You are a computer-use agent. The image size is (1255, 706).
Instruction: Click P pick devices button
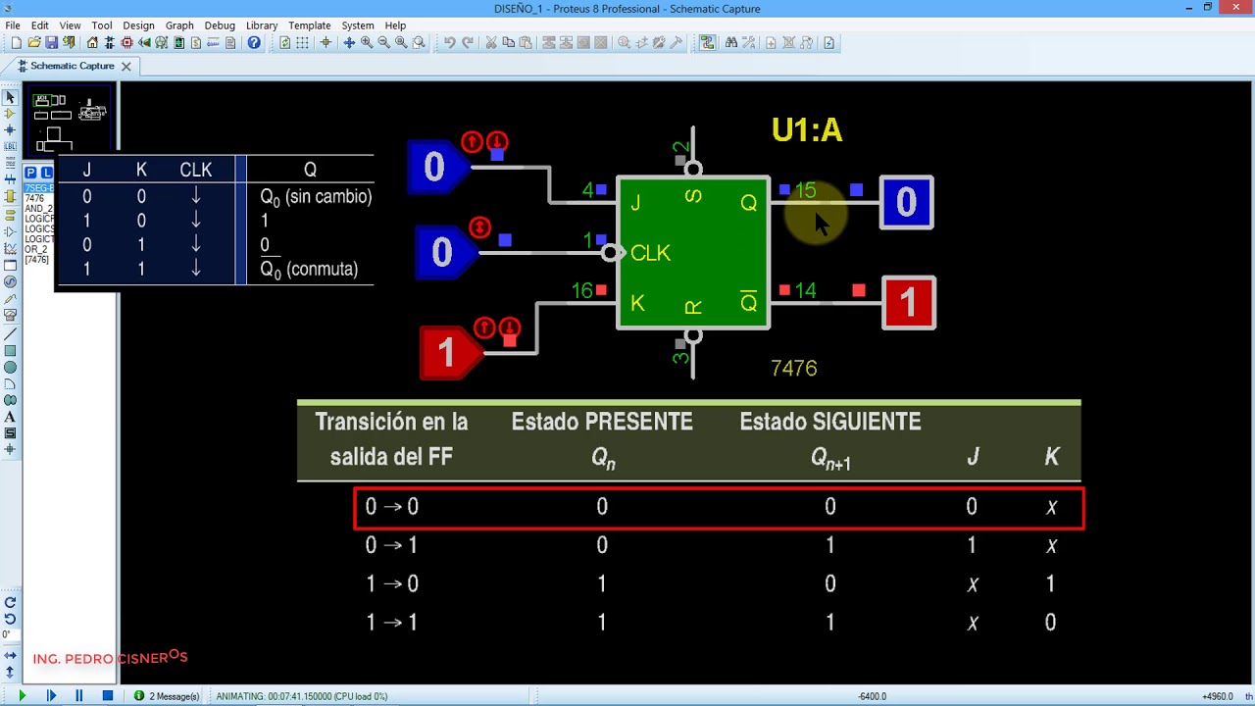30,173
